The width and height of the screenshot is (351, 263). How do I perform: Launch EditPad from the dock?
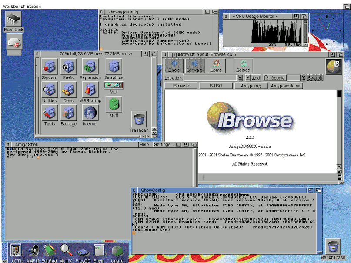49,251
